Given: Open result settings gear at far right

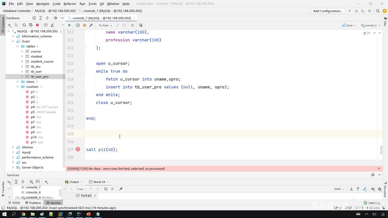Looking at the screenshot, I should coord(380,189).
